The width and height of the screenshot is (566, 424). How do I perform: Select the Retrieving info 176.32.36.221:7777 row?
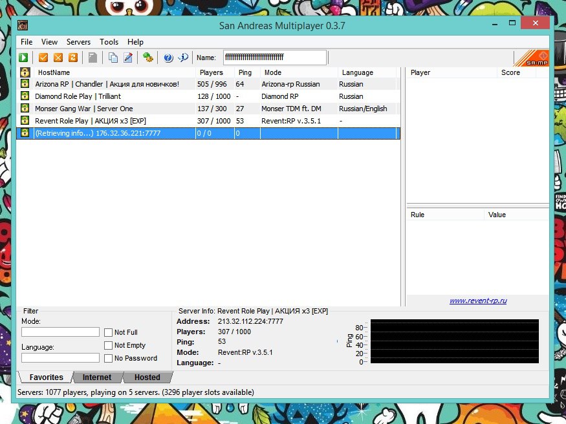208,133
